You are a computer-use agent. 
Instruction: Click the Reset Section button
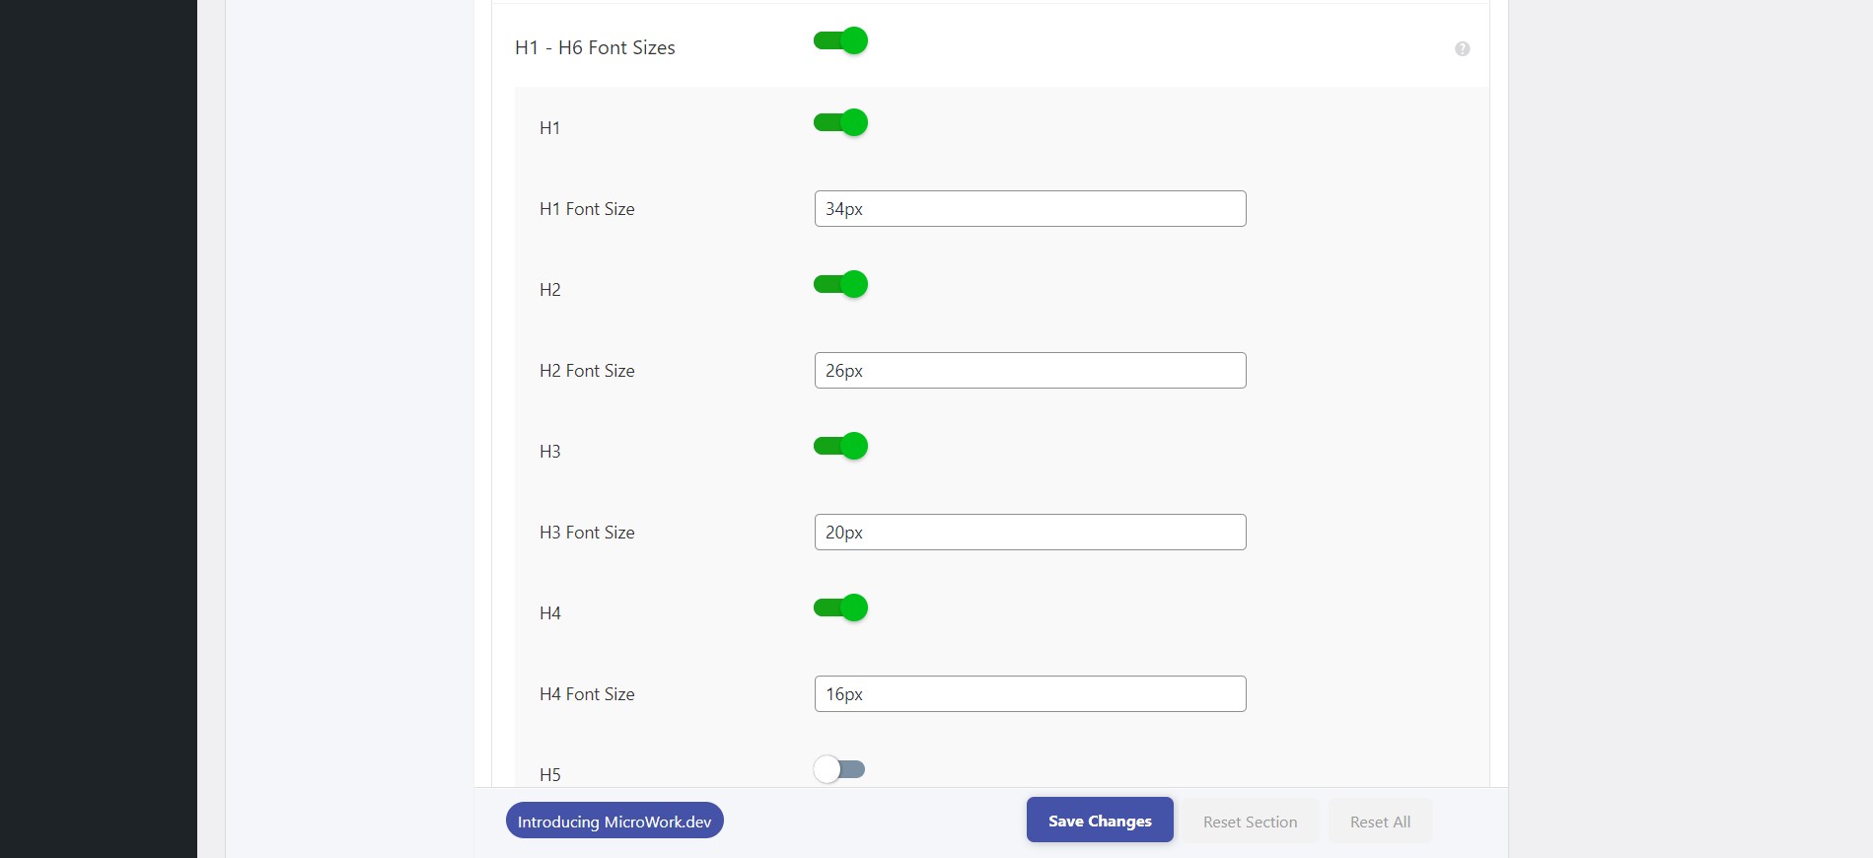tap(1250, 822)
